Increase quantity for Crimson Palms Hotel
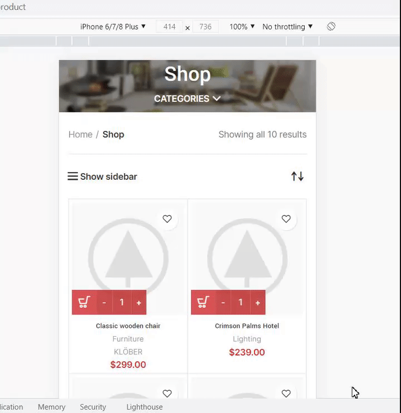Viewport: 401px width, 413px height. click(258, 302)
